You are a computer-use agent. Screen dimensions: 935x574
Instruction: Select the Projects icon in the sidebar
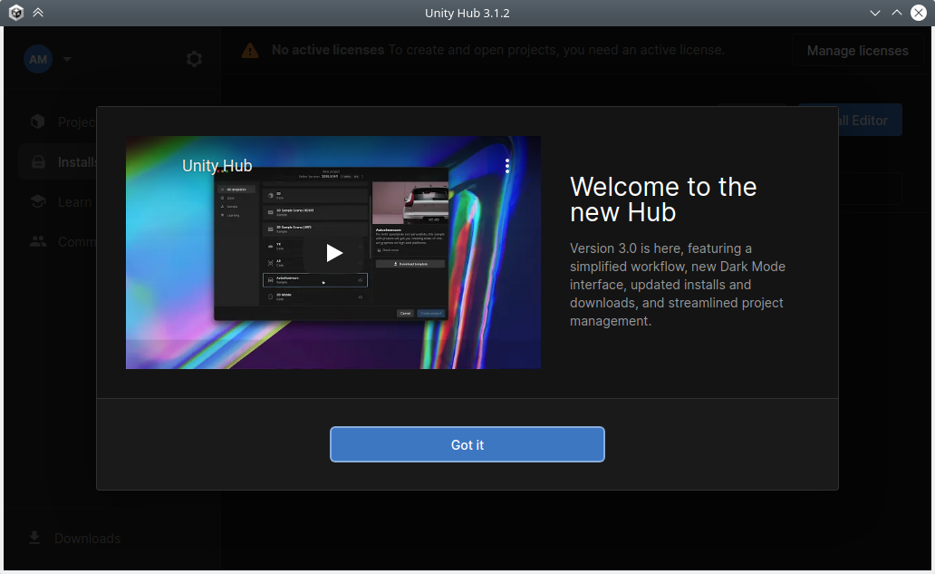pos(37,121)
